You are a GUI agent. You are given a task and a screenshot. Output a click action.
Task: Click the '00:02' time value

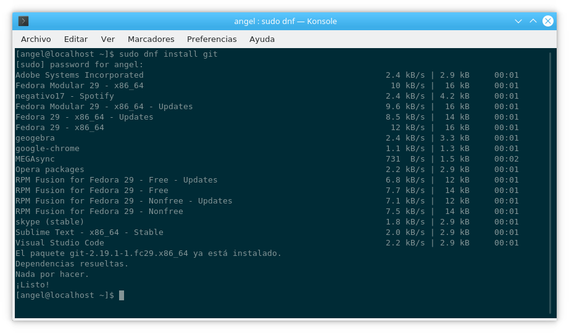pos(507,159)
